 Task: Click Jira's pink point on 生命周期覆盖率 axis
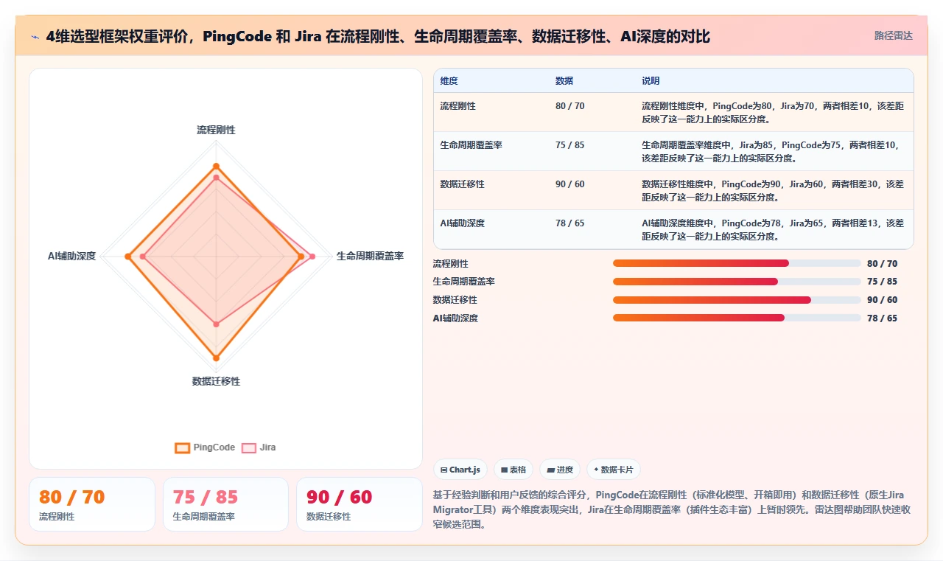click(x=312, y=257)
